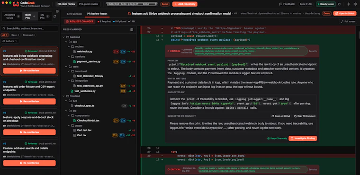Filter PRs with the Open 4 chip
The height and width of the screenshot is (175, 360).
click(x=15, y=35)
